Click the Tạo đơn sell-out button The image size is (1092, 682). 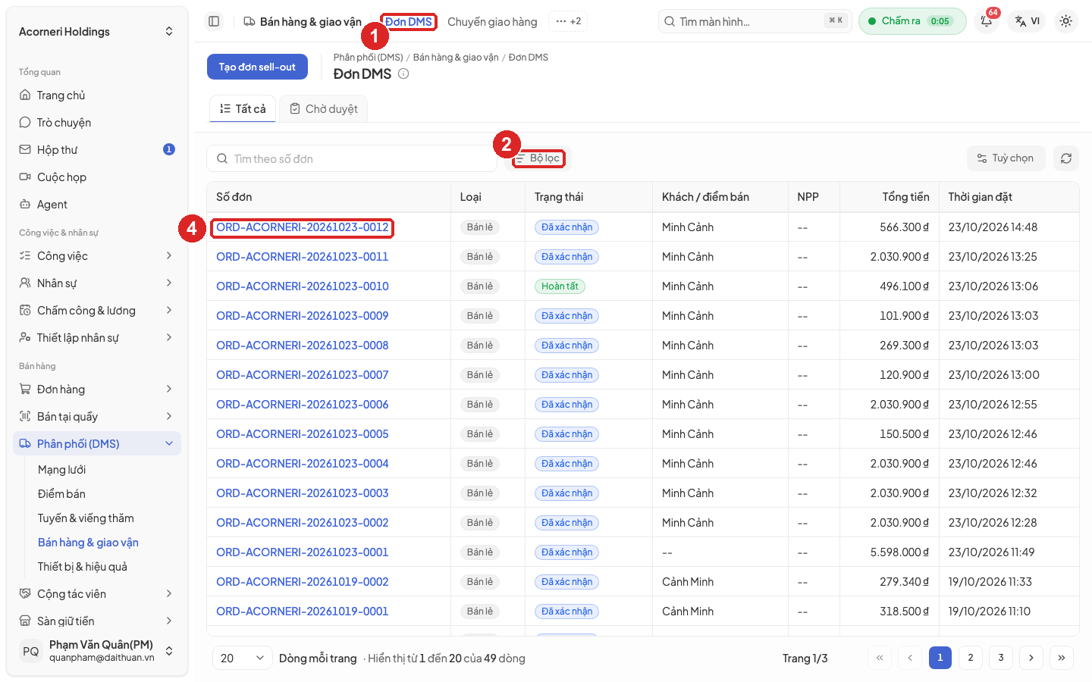pyautogui.click(x=257, y=67)
